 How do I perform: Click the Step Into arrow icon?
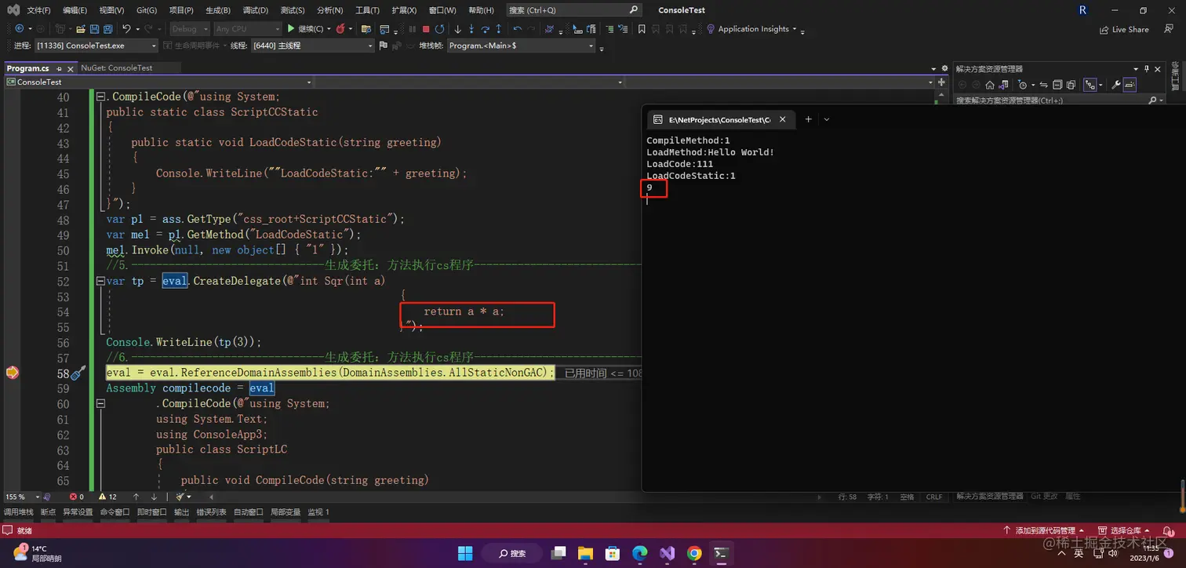point(471,29)
